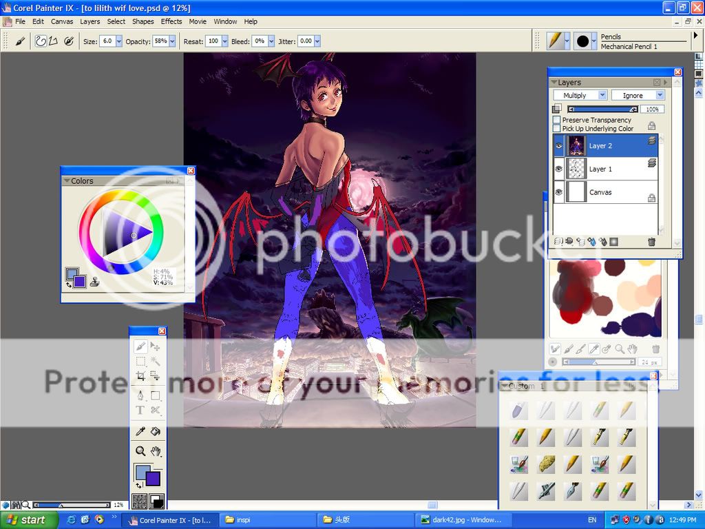The width and height of the screenshot is (705, 529).
Task: Select the yellow pencil in Custom palette top row
Action: [627, 410]
